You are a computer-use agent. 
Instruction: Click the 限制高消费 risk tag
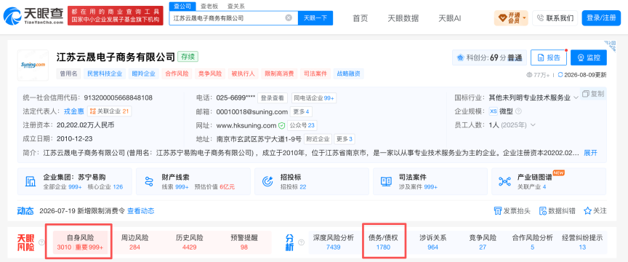pyautogui.click(x=278, y=74)
